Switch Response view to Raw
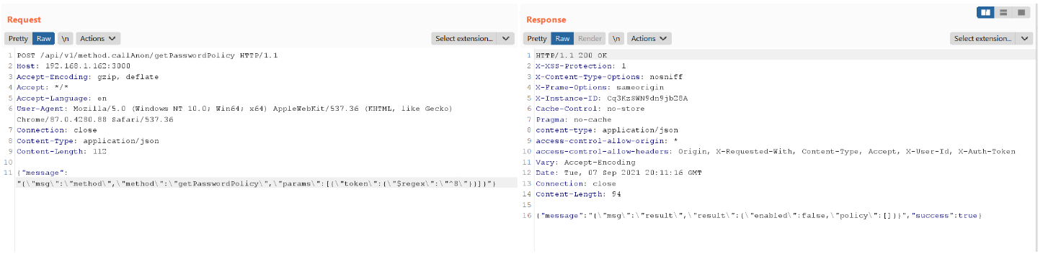 pyautogui.click(x=563, y=39)
